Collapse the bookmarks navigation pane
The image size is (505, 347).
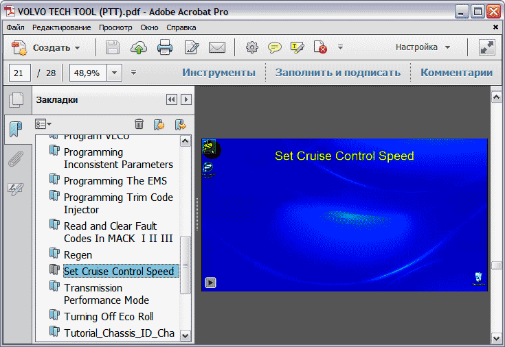pyautogui.click(x=171, y=100)
